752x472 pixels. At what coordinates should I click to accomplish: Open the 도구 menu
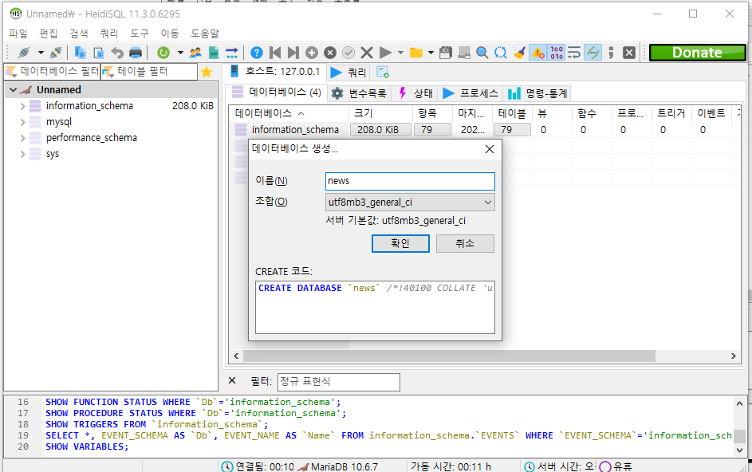click(x=139, y=33)
